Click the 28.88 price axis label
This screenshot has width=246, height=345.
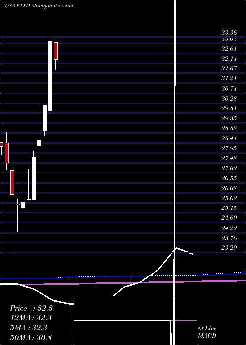pyautogui.click(x=229, y=128)
